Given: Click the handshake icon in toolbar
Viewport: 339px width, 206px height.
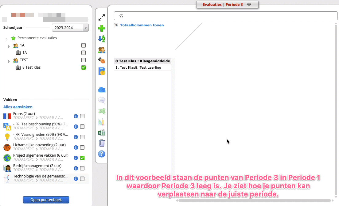Looking at the screenshot, I should coord(102,60).
